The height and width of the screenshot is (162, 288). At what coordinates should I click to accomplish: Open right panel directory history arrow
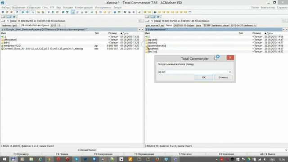point(287,29)
